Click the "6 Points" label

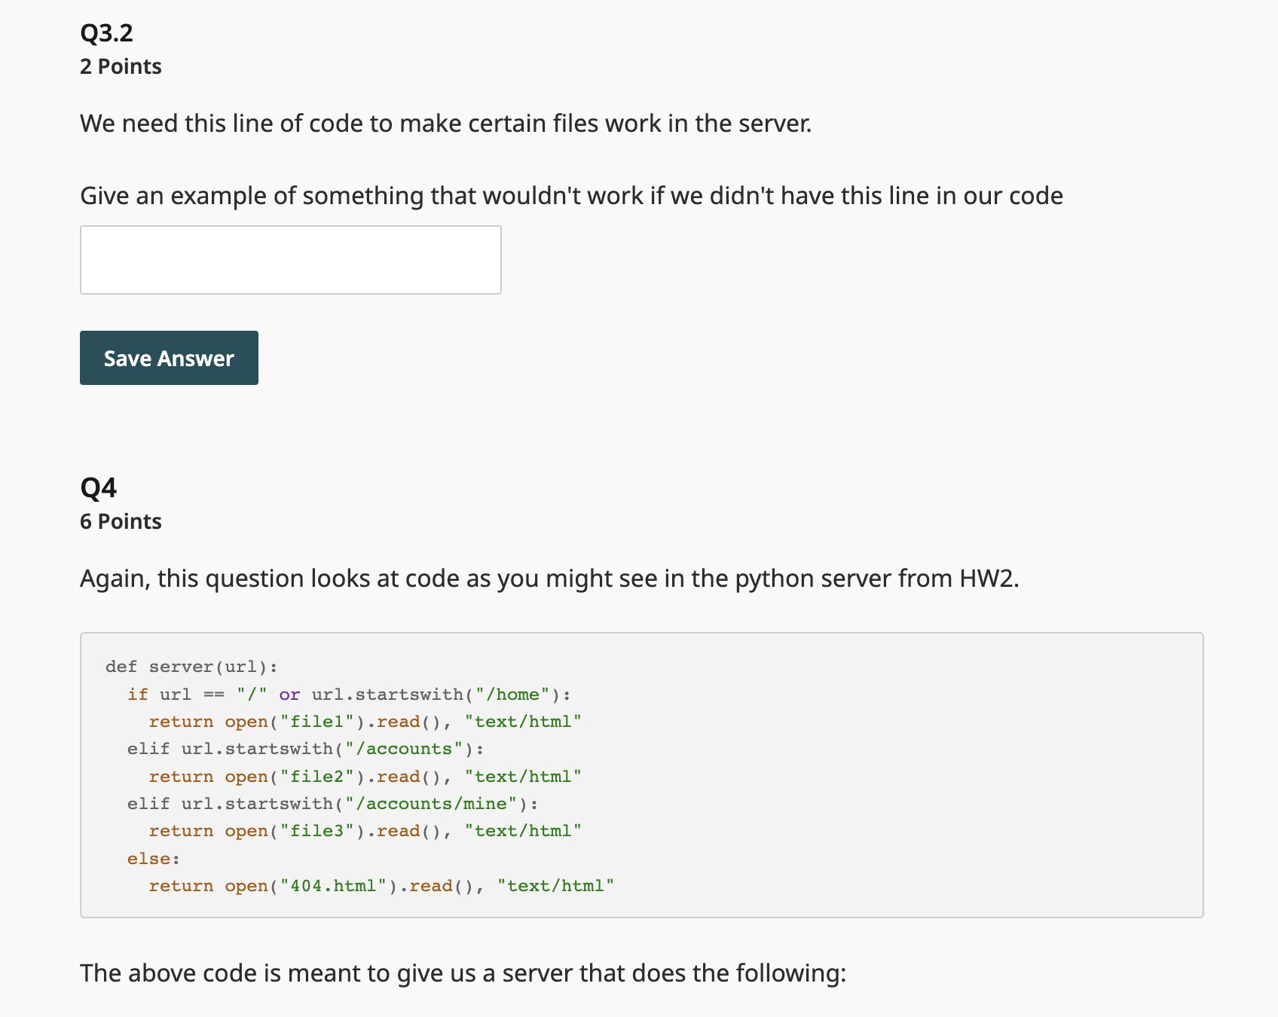(121, 522)
